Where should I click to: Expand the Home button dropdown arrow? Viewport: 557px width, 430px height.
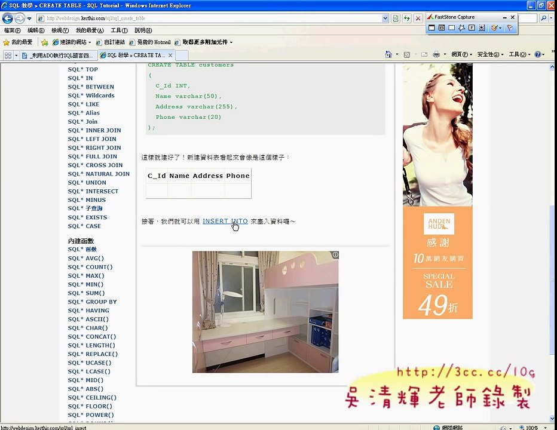tap(397, 54)
